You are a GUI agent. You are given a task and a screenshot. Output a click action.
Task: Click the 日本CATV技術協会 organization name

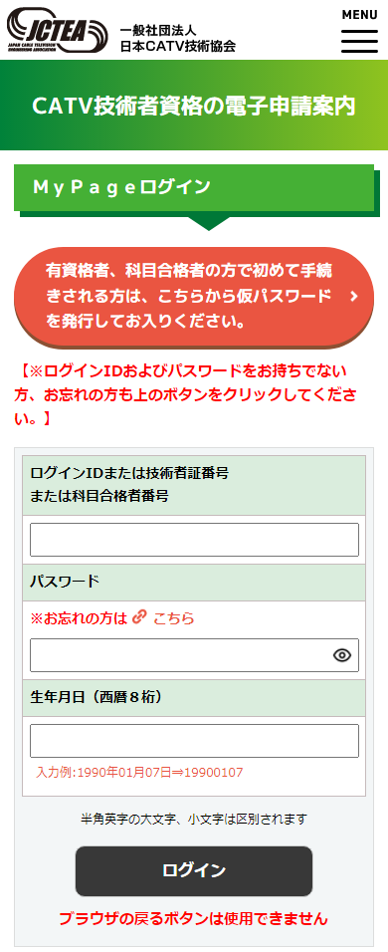point(178,46)
